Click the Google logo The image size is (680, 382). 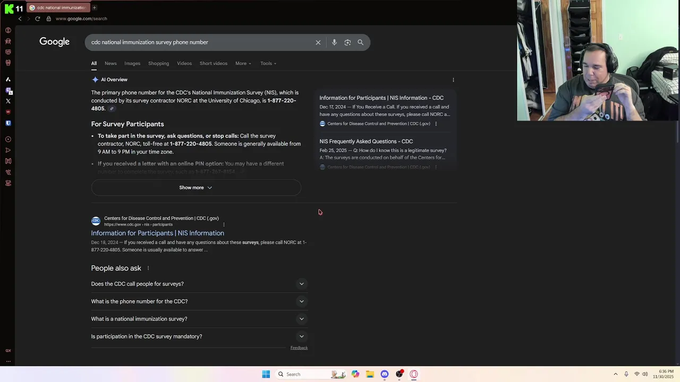tap(54, 42)
